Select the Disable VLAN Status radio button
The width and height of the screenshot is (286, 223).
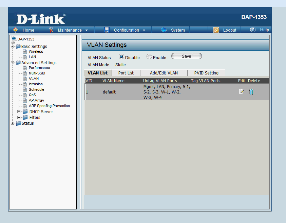(121, 57)
